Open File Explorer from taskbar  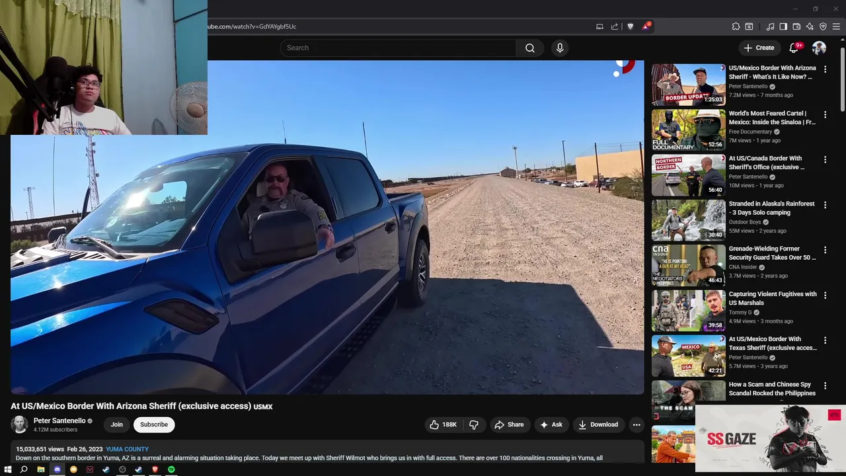(41, 469)
